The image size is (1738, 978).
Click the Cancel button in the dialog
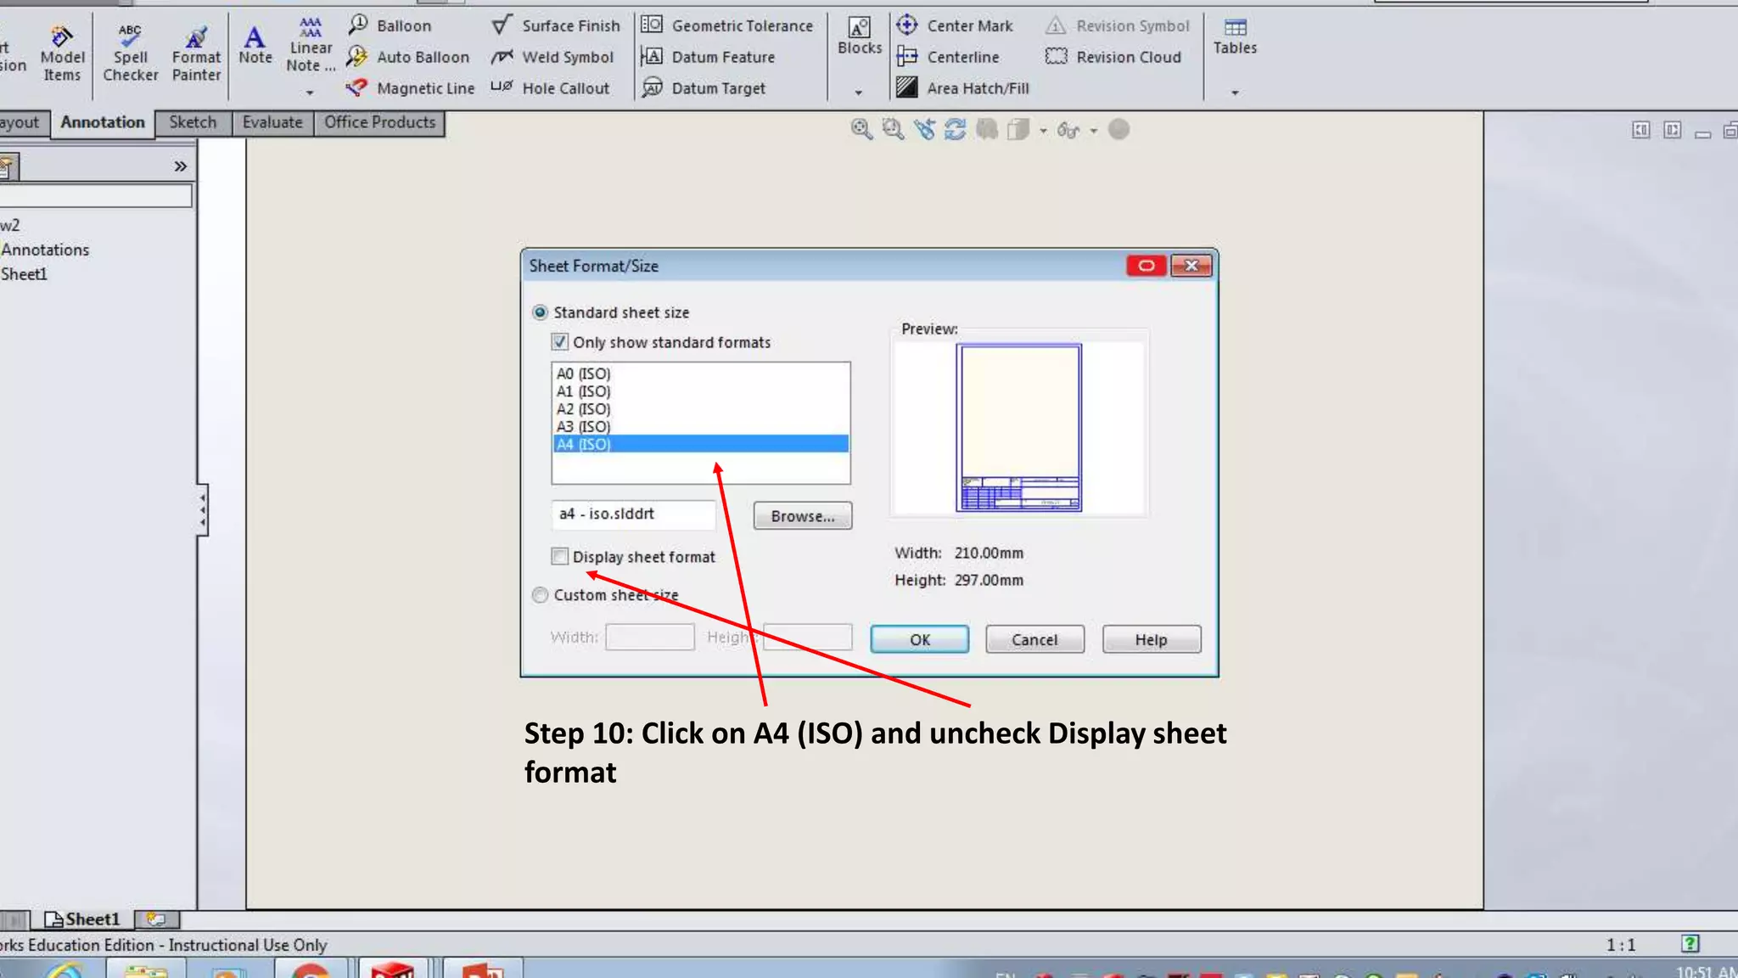[1034, 639]
